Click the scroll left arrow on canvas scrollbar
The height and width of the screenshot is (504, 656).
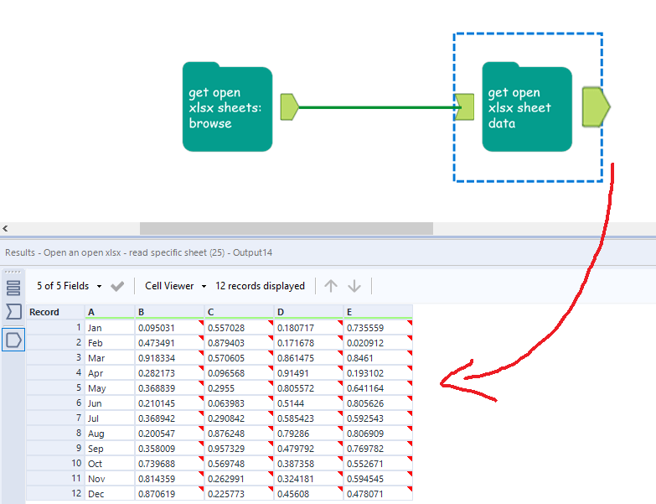pos(6,228)
